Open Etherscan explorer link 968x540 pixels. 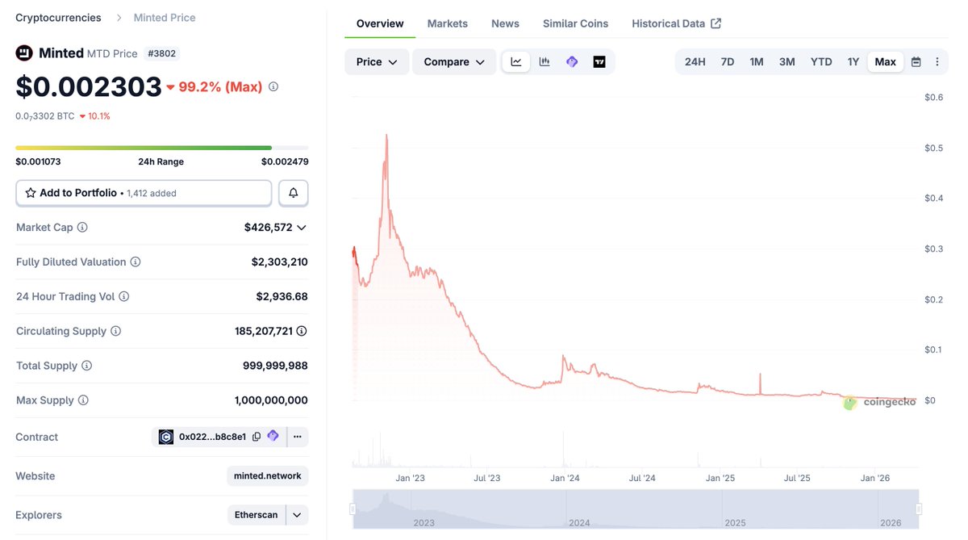(x=257, y=515)
